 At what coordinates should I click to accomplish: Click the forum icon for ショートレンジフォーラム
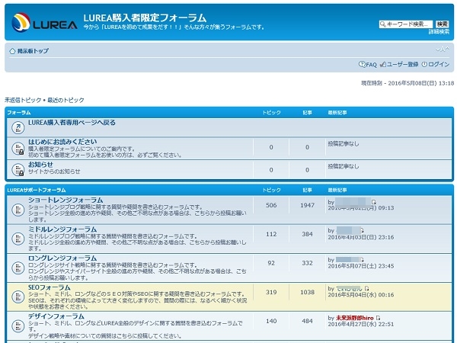coord(18,210)
